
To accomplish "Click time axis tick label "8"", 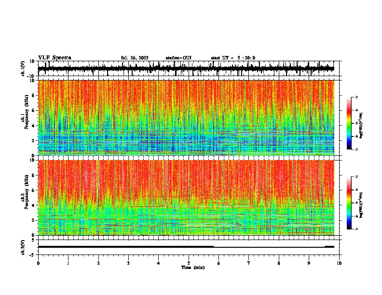I will tap(279, 263).
